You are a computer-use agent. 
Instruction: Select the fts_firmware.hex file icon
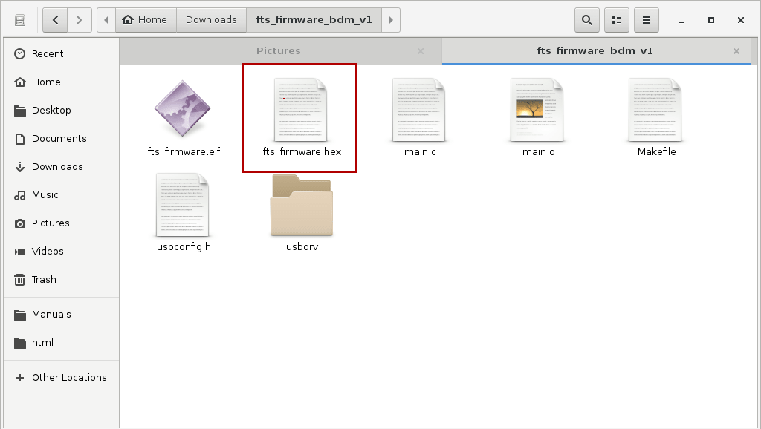pyautogui.click(x=300, y=110)
